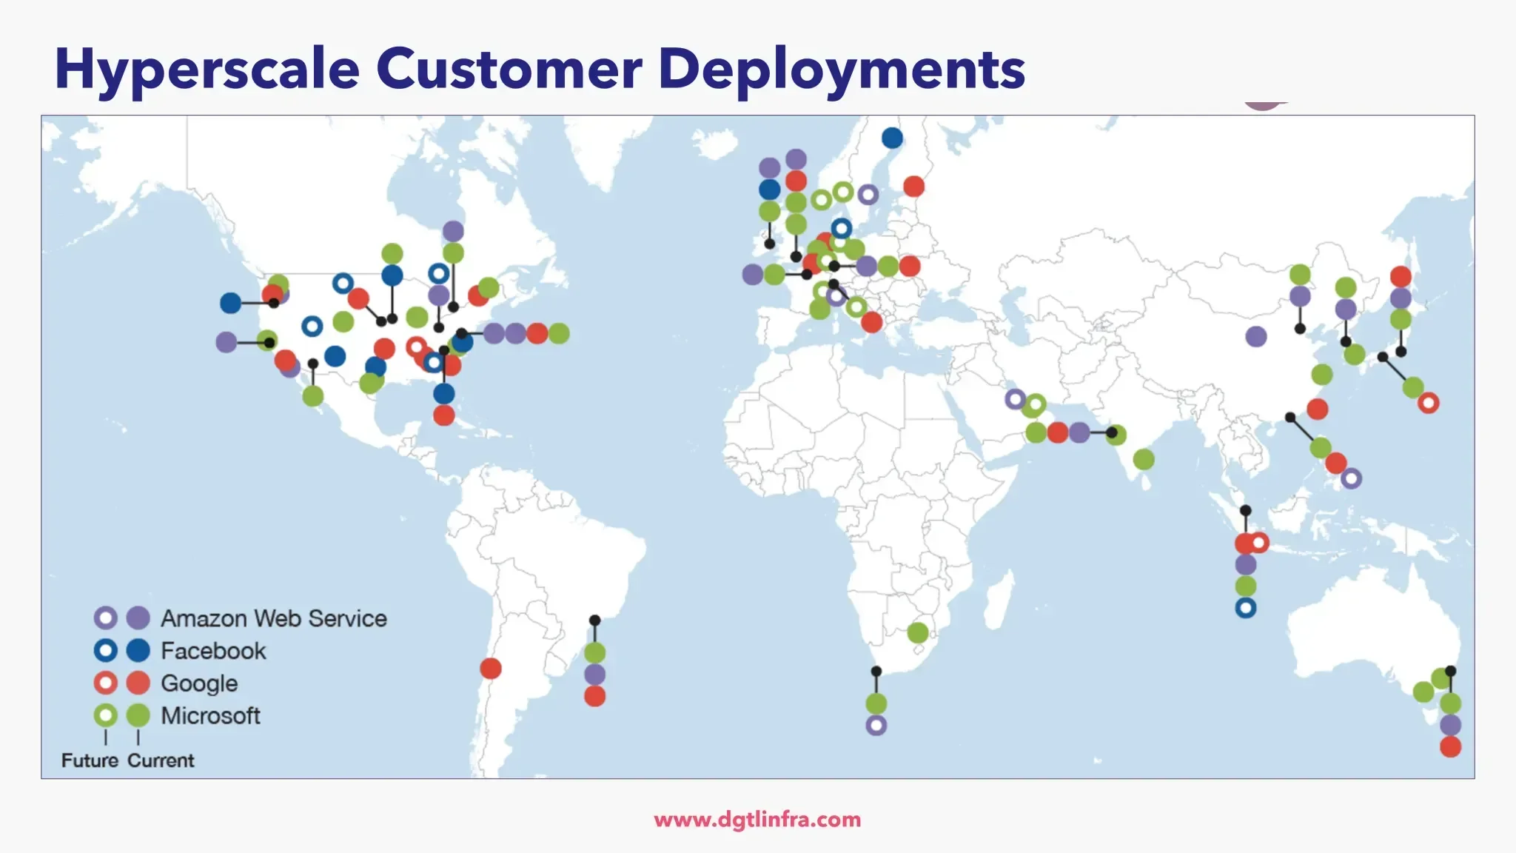This screenshot has height=853, width=1516.
Task: Click the green marker on southern India
Action: [1143, 459]
